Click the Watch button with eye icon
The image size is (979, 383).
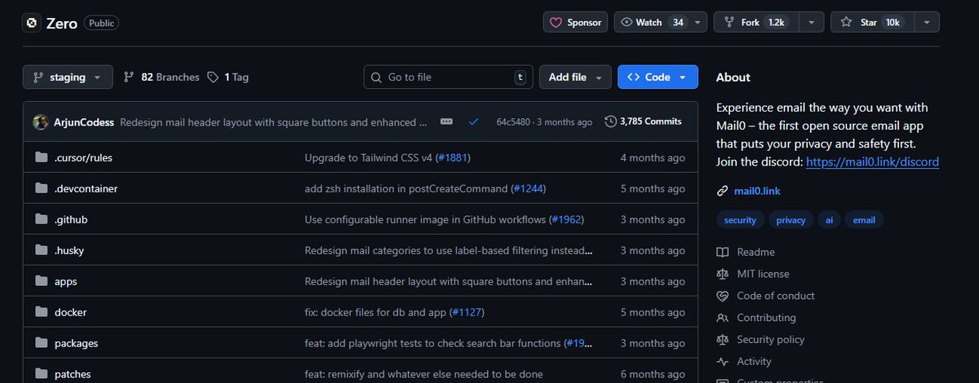[652, 22]
